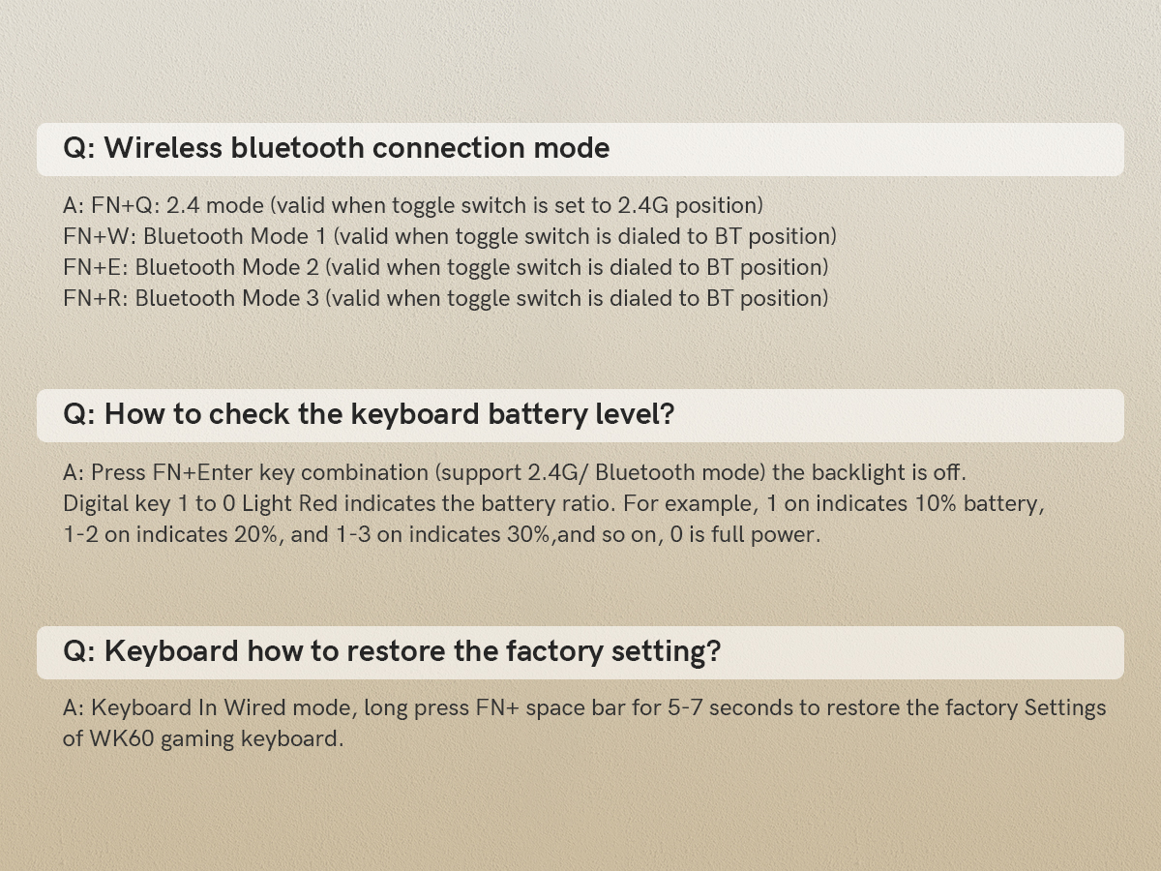Select the FN+R Bluetooth Mode 3 line

click(445, 298)
